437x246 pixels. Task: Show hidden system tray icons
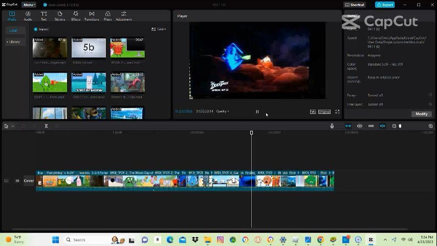385,239
